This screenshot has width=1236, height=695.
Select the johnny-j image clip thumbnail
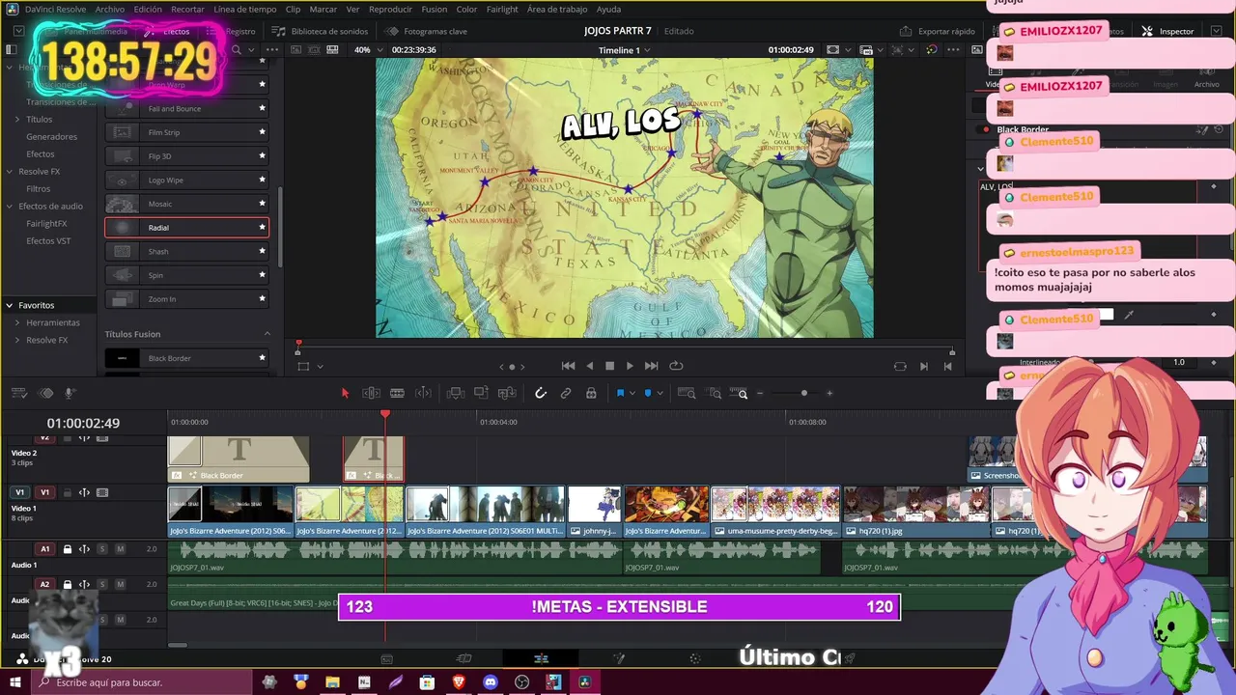594,504
